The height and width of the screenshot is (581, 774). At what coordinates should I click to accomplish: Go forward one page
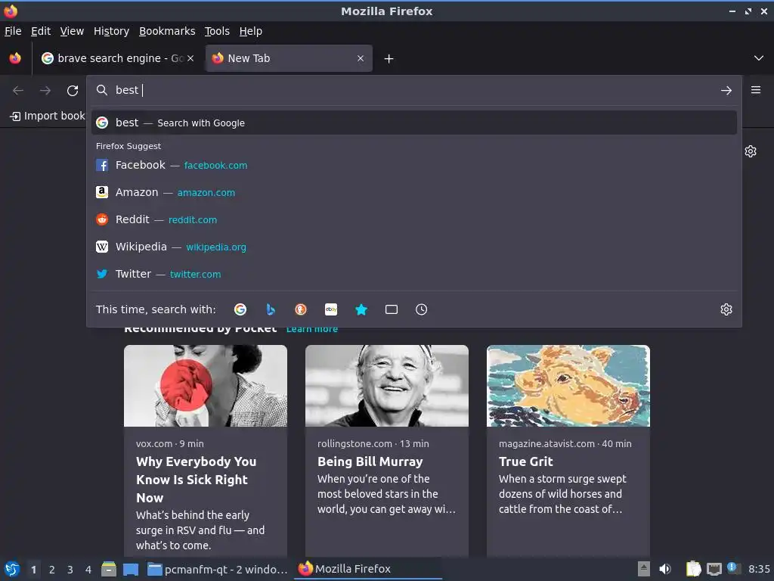pos(45,91)
